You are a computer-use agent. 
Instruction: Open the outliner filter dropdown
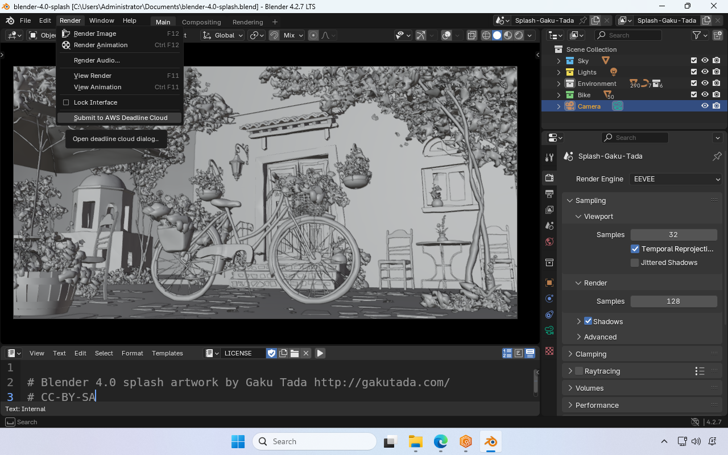point(699,35)
